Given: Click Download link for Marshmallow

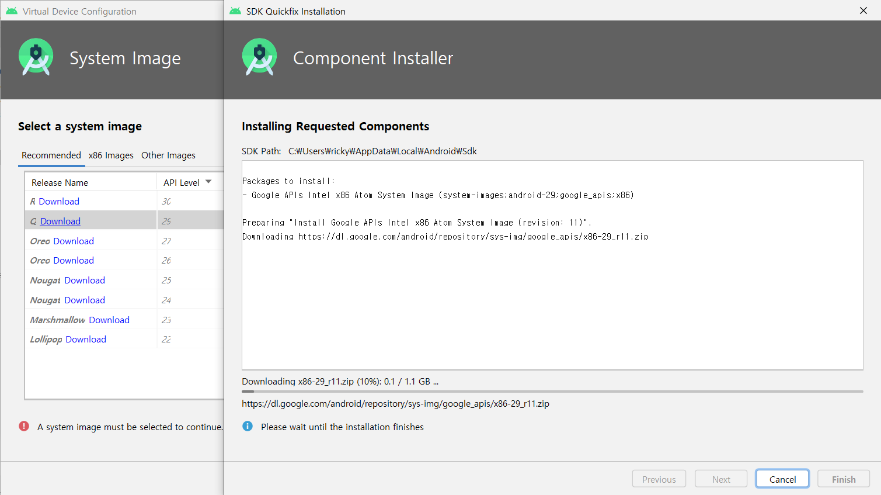Looking at the screenshot, I should click(x=109, y=320).
